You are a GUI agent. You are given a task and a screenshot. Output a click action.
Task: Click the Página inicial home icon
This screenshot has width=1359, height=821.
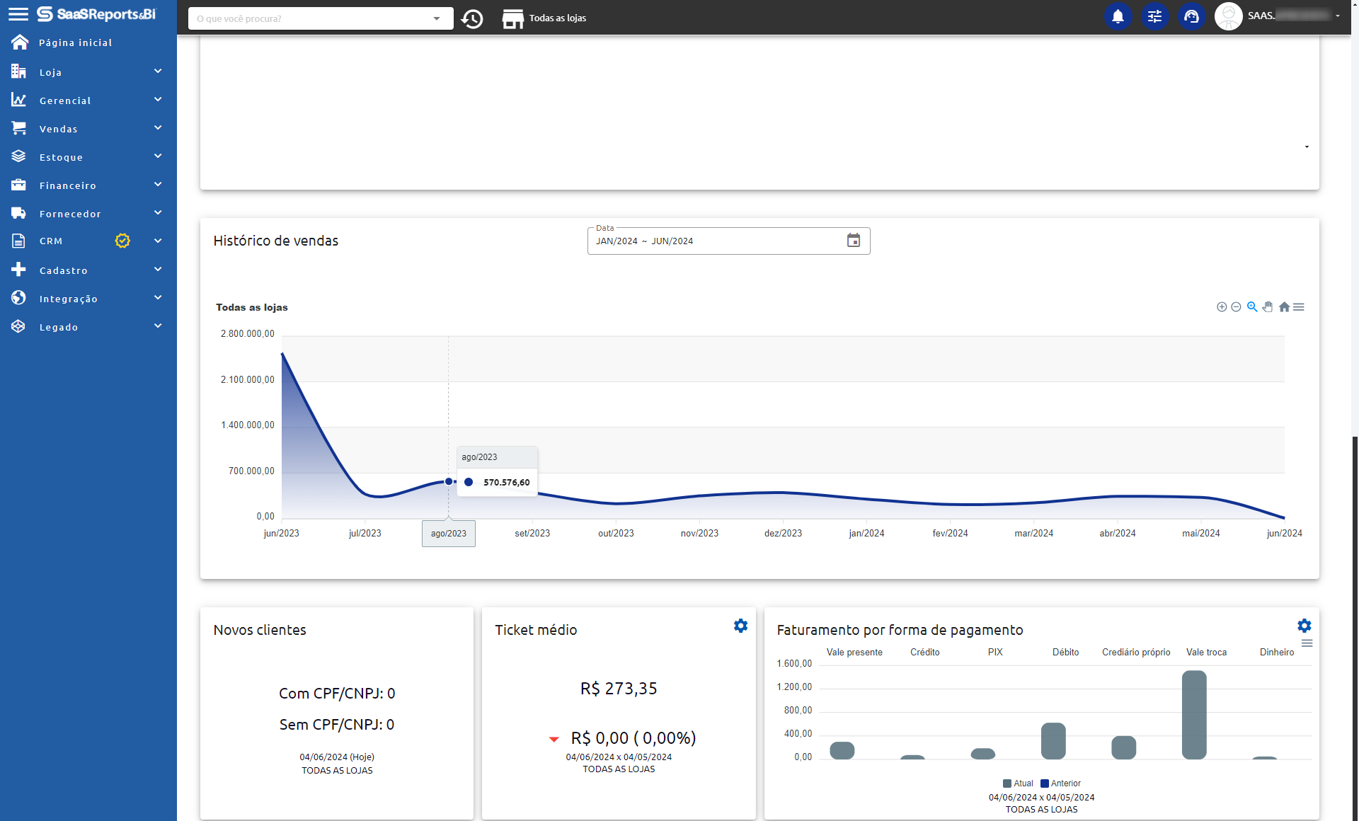(19, 42)
